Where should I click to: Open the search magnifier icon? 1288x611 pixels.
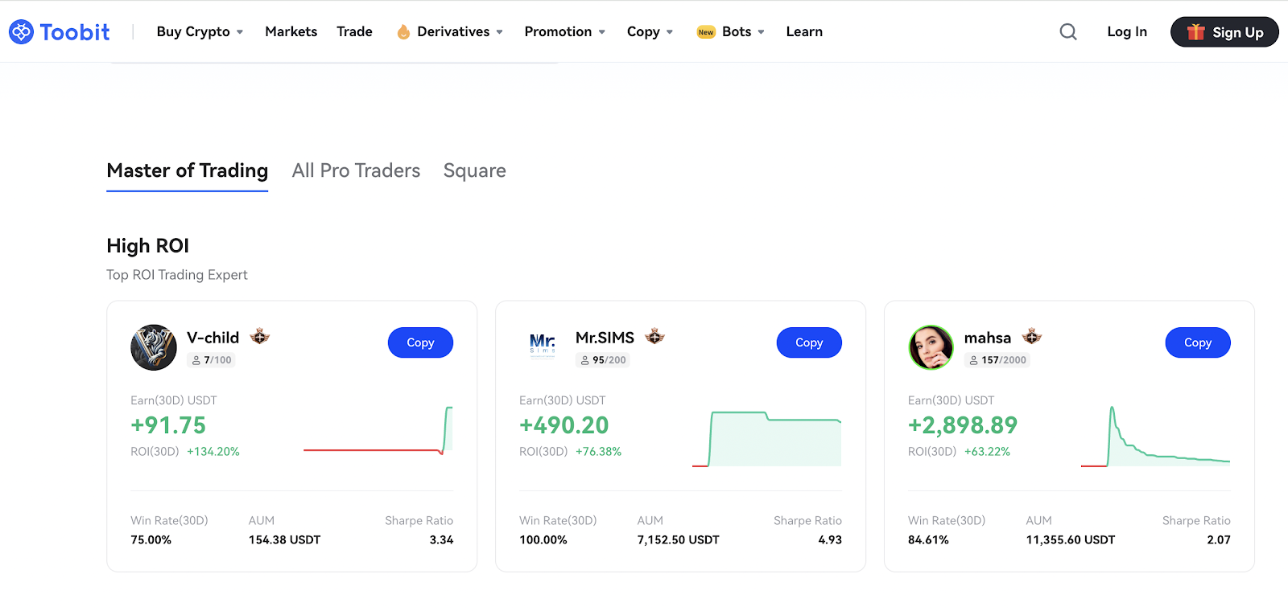click(1068, 31)
